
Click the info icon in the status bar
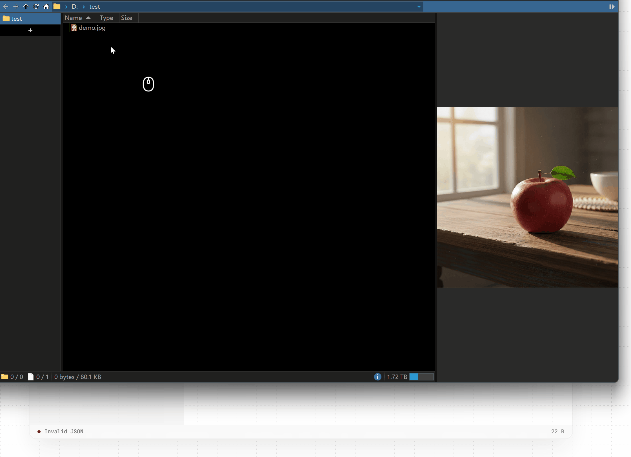click(x=377, y=377)
